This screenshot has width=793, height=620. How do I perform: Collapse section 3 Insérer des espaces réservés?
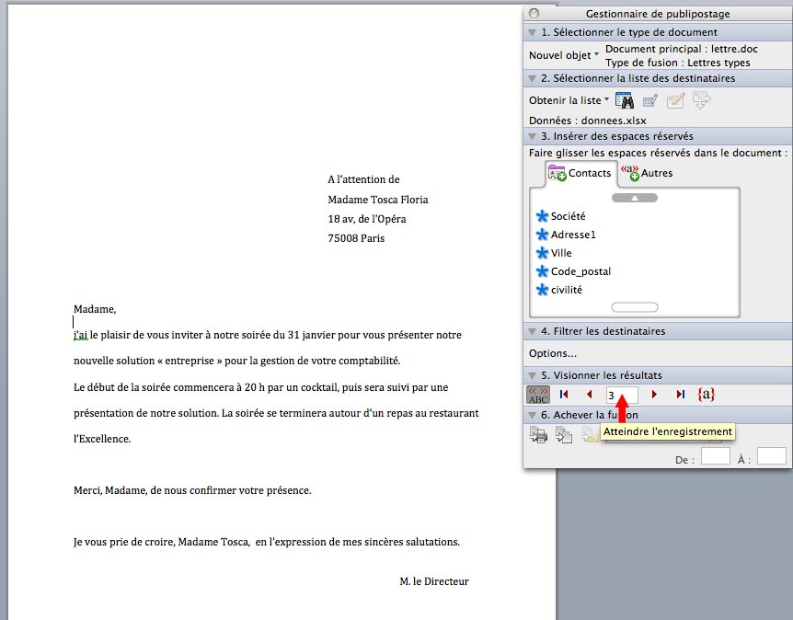click(x=532, y=135)
